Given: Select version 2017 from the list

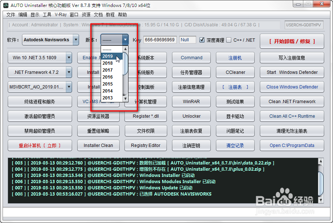Looking at the screenshot, I should (112, 70).
